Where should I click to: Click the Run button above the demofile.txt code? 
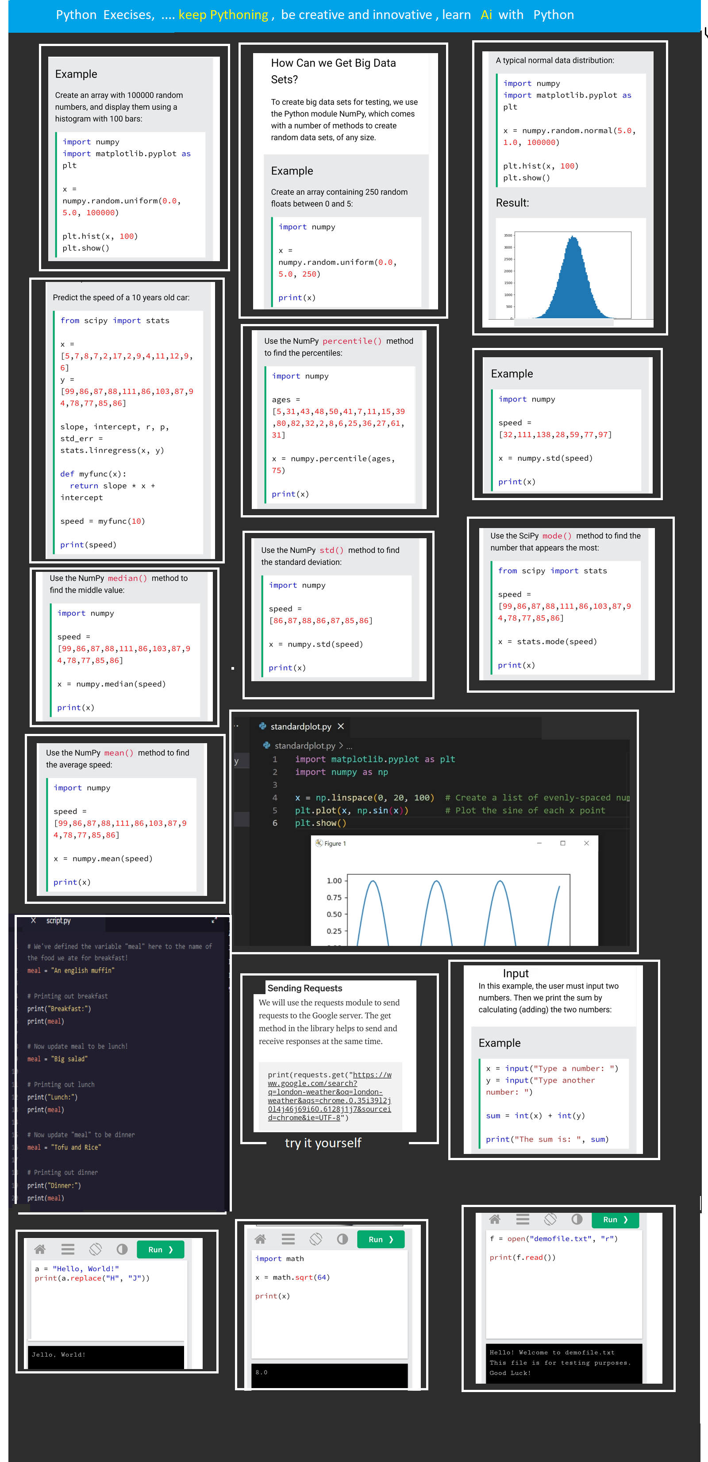(x=615, y=1219)
